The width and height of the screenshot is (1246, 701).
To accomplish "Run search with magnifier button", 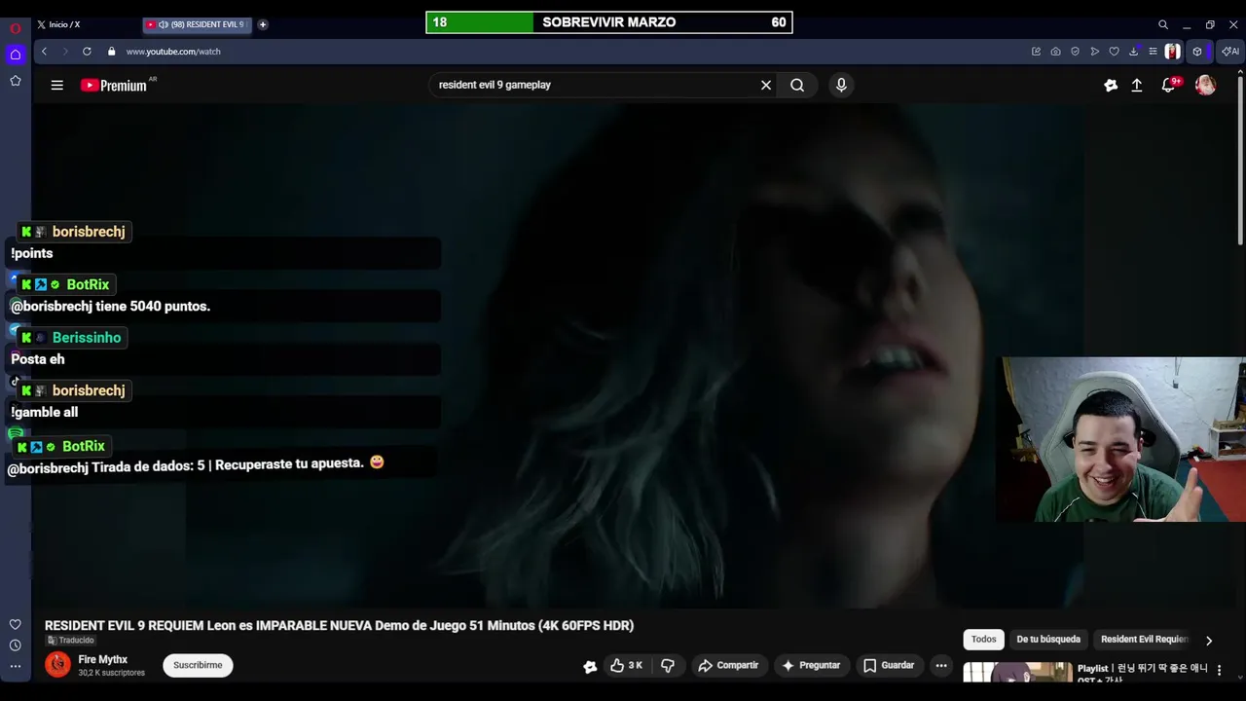I will pyautogui.click(x=797, y=85).
